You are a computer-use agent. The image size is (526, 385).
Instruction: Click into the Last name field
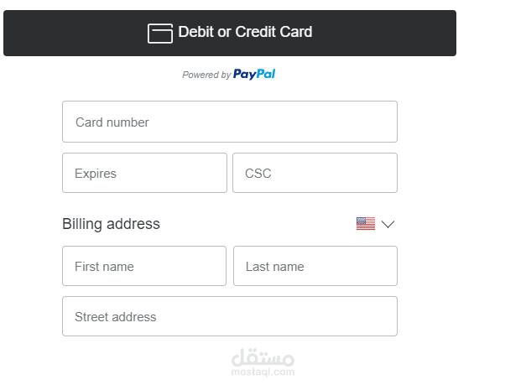click(315, 266)
